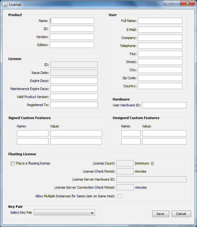Toggle Allow Multiple Instances for Same User checkbox
Viewport: 197px width, 227px height.
click(x=119, y=196)
